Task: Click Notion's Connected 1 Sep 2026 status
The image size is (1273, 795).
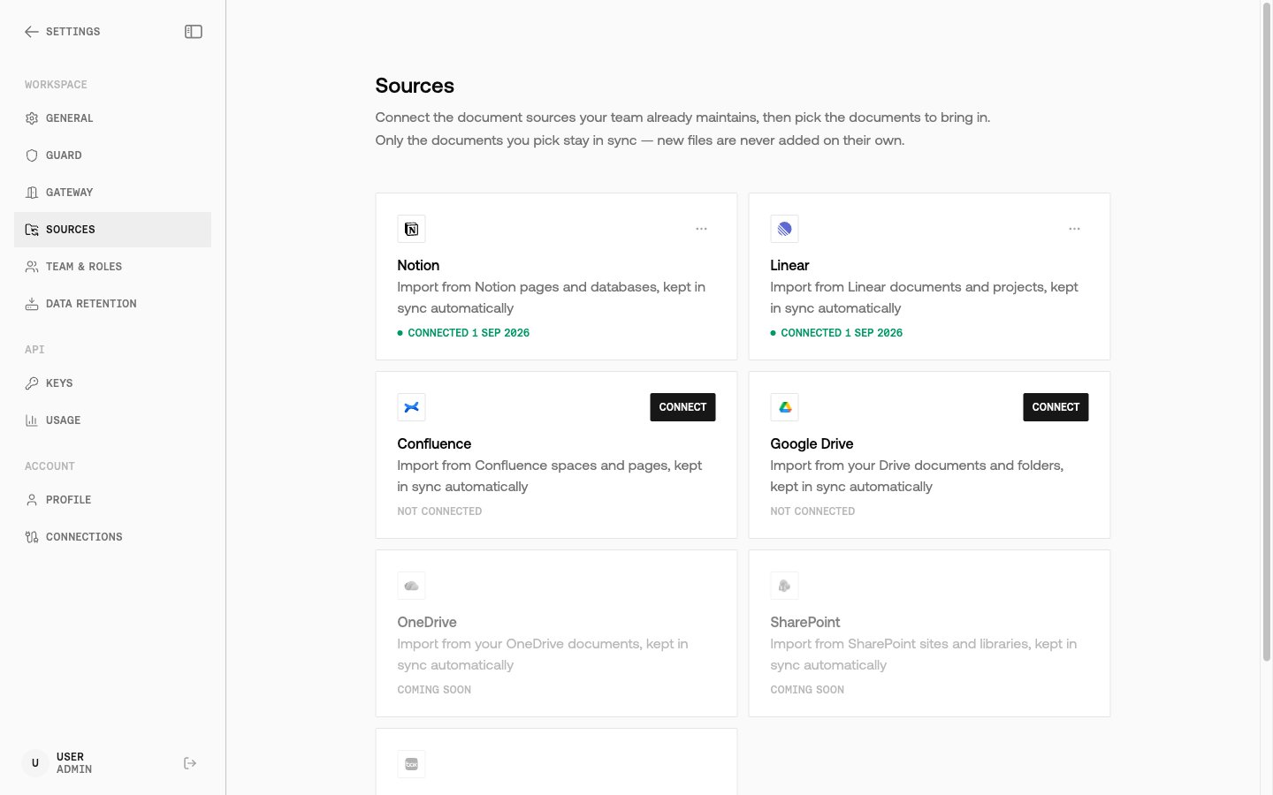Action: pos(463,333)
